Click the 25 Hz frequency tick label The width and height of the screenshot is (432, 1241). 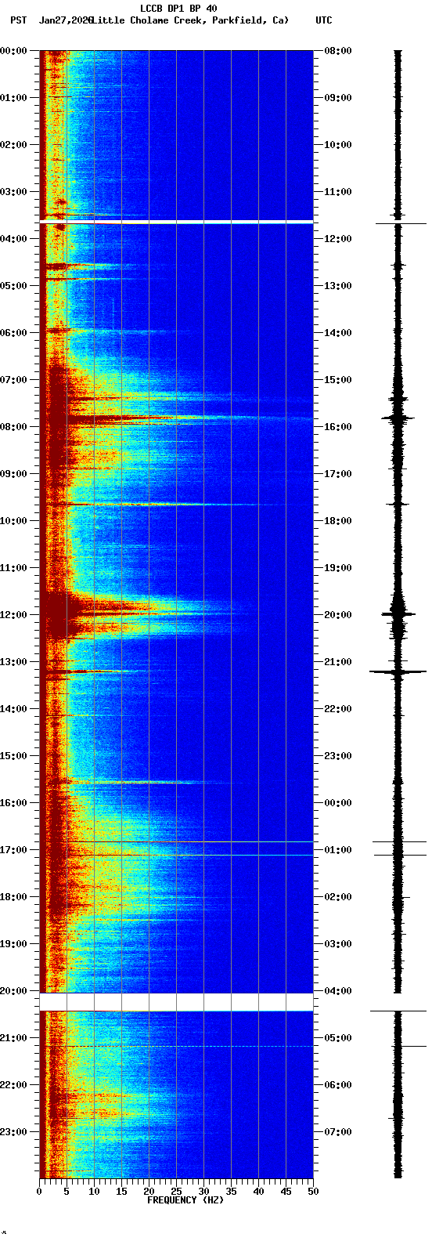coord(176,1192)
